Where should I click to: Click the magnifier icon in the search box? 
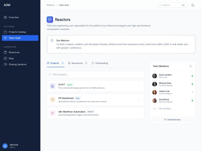[x=160, y=5]
